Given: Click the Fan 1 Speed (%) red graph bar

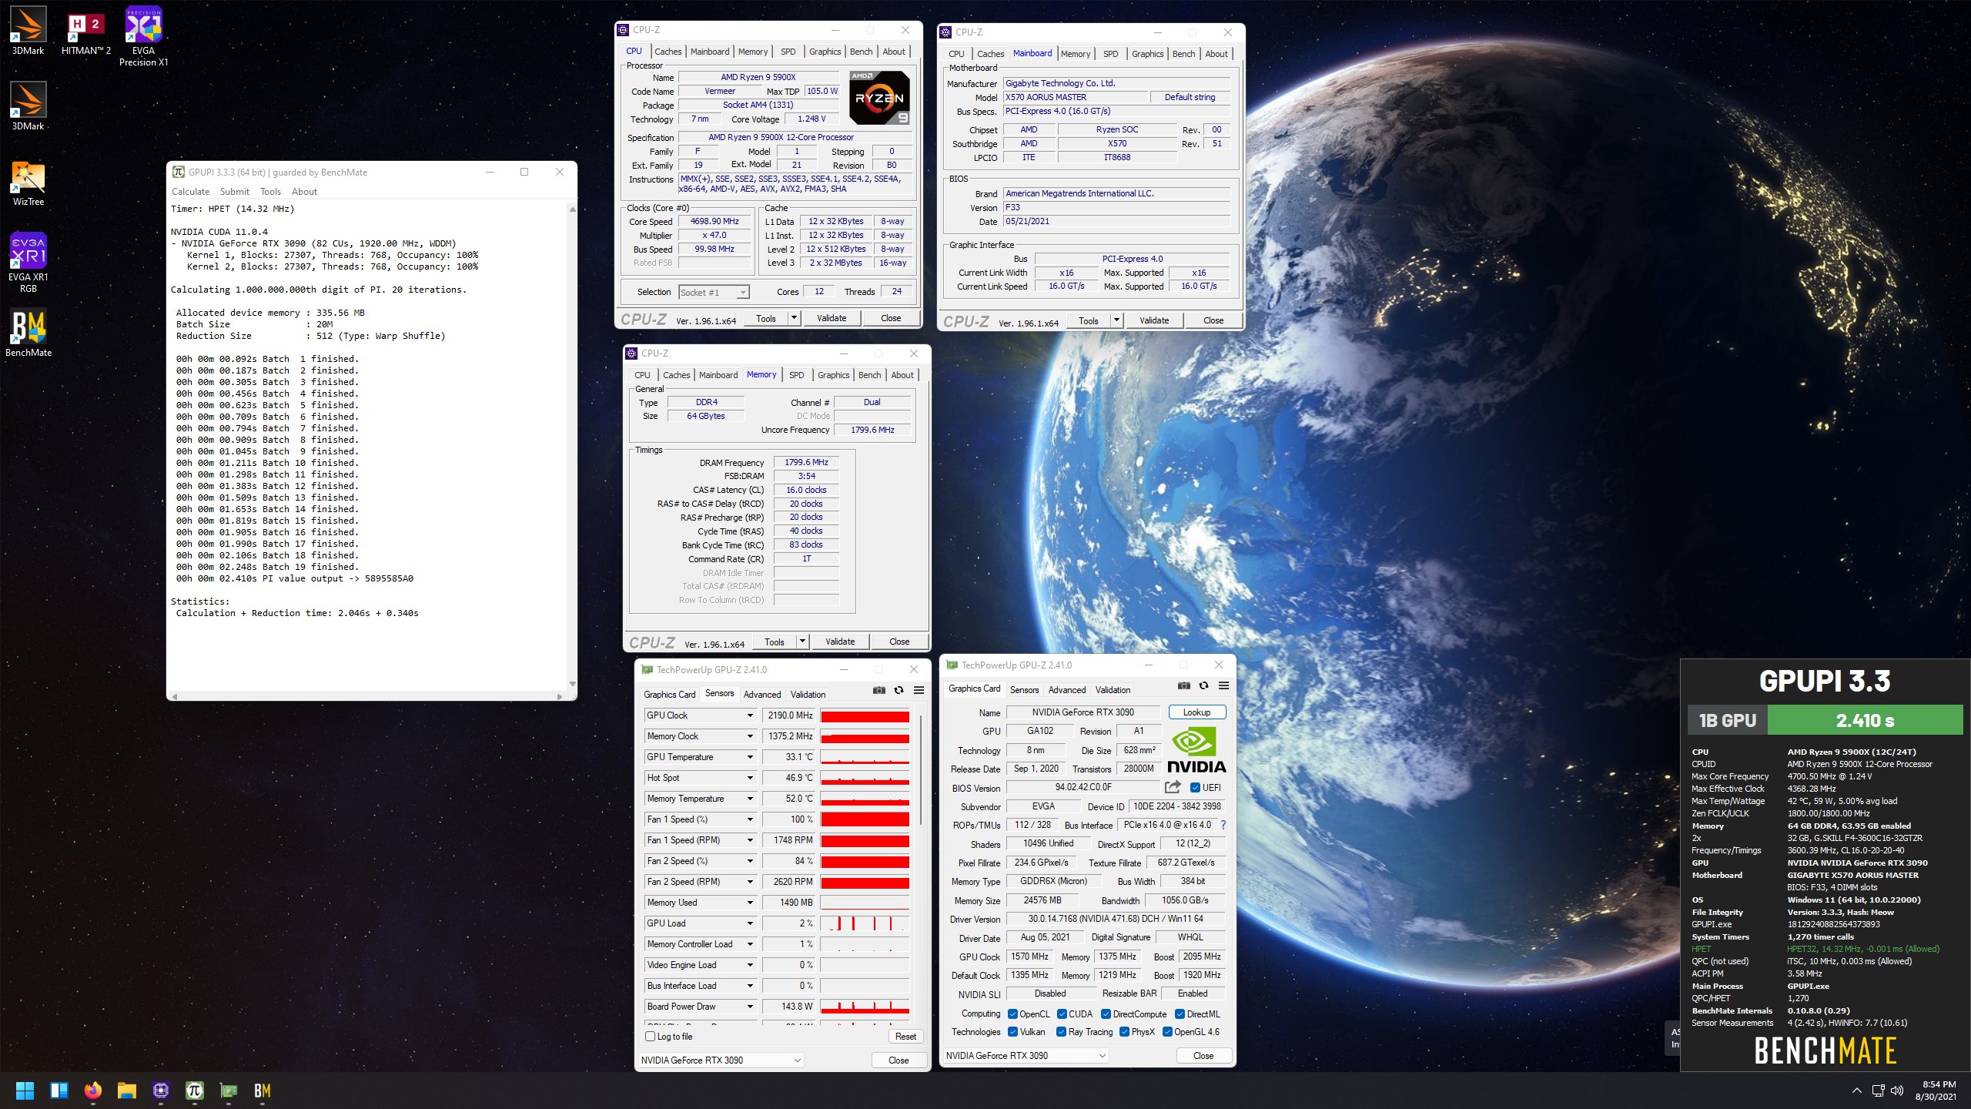Looking at the screenshot, I should [865, 819].
